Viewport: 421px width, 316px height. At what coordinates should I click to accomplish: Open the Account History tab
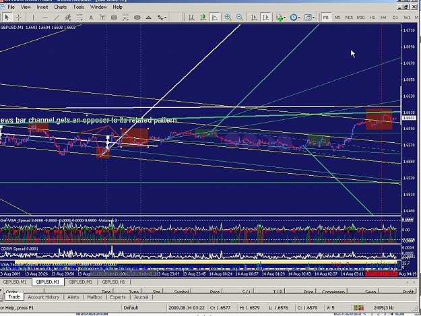point(44,297)
